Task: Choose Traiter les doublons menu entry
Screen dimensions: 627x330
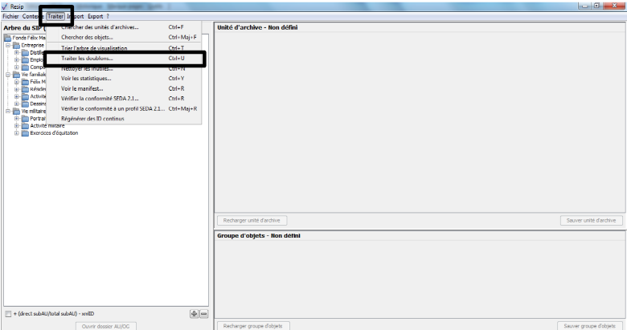Action: 87,59
